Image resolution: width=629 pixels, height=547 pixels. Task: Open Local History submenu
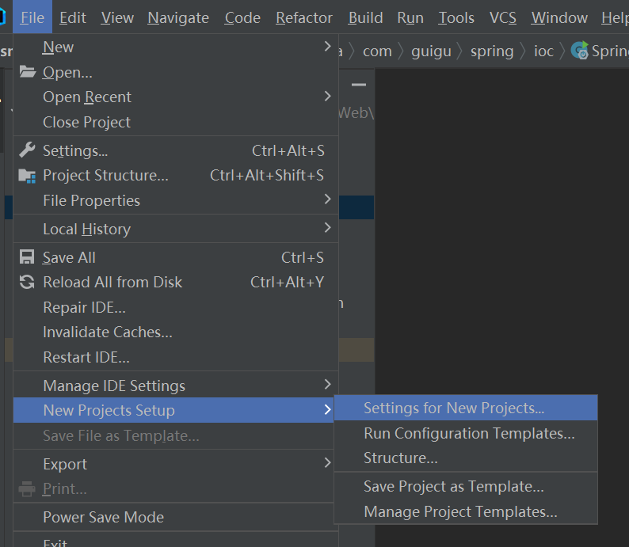coord(327,229)
